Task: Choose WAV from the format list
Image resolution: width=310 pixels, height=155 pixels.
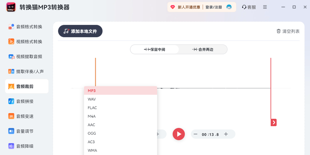Action: click(121, 99)
